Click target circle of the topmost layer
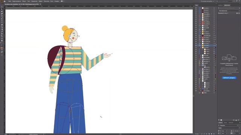Viewport: 241px width, 135px height. [214, 8]
